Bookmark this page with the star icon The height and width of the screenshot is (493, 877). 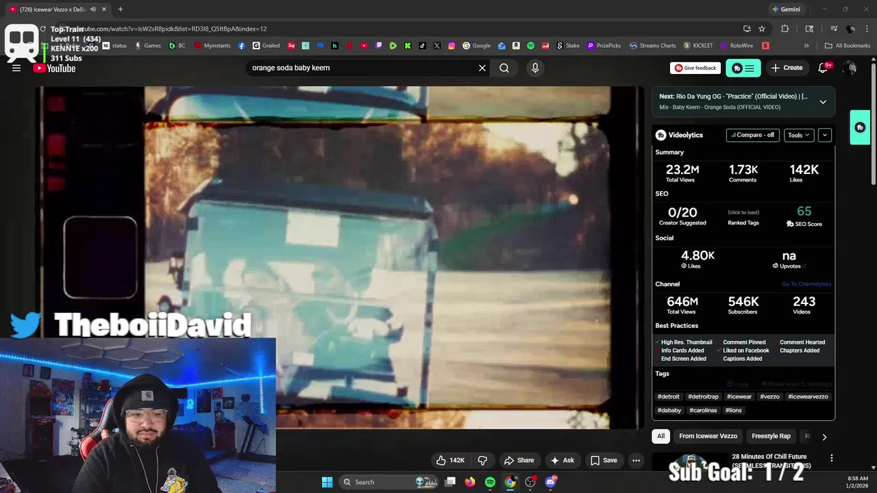click(x=762, y=29)
